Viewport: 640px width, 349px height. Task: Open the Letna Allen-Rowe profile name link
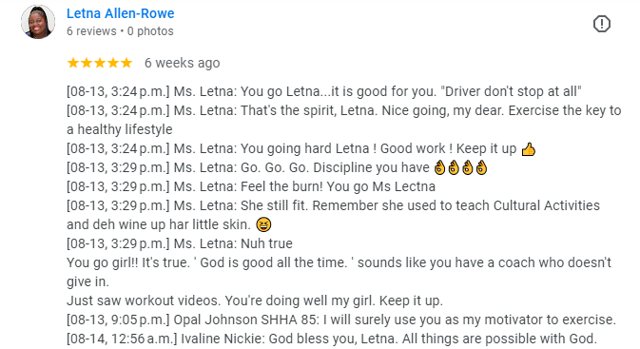tap(121, 13)
